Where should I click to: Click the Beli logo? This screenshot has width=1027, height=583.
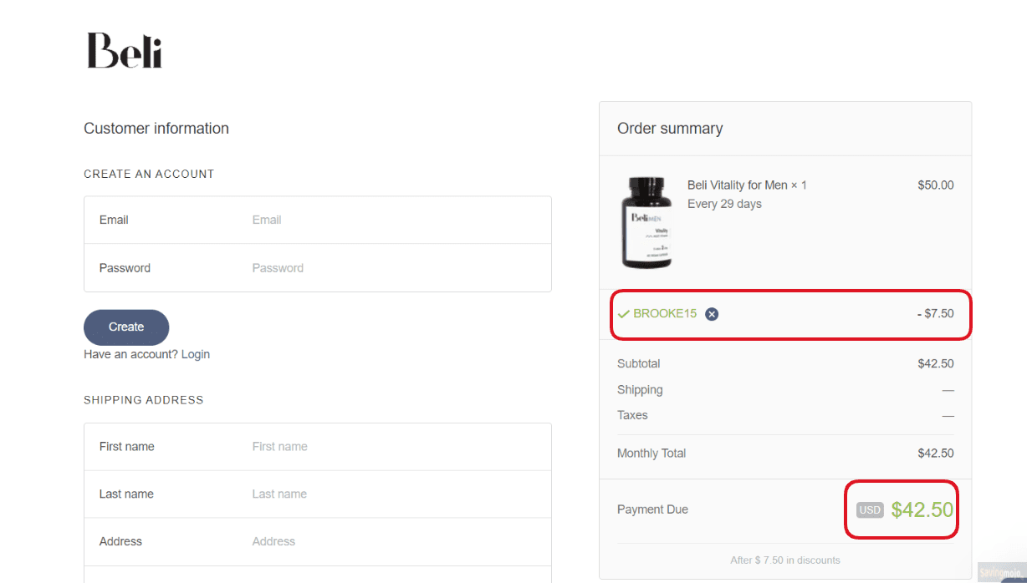125,51
